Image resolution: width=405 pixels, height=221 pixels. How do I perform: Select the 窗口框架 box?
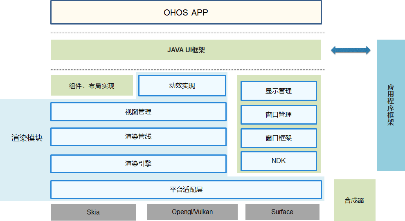(279, 138)
